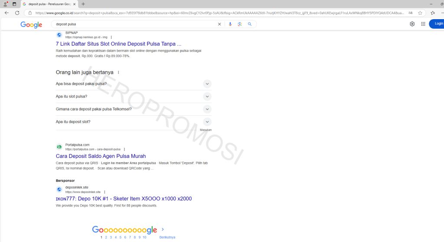Open '7 Link Daftar Situs Slot Online' result

point(118,44)
